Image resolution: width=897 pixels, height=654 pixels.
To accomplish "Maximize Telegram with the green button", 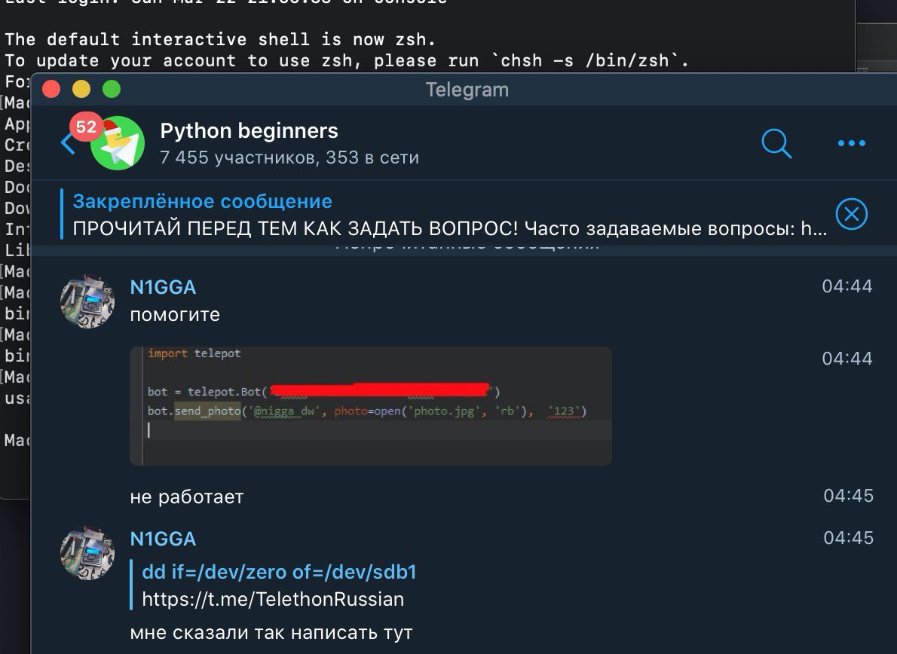I will coord(112,89).
